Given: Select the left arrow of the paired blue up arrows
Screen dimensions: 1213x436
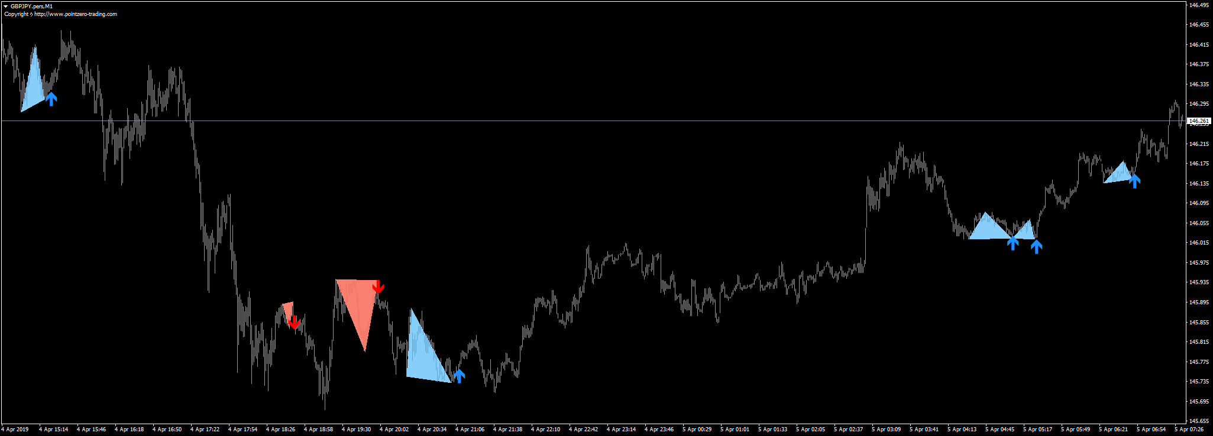Looking at the screenshot, I should point(1013,243).
